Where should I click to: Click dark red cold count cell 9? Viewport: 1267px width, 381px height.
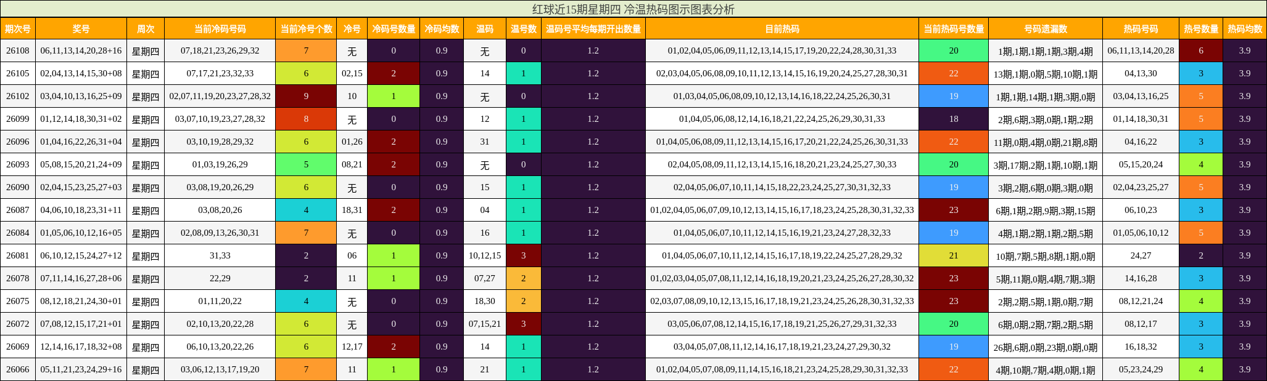pyautogui.click(x=306, y=96)
